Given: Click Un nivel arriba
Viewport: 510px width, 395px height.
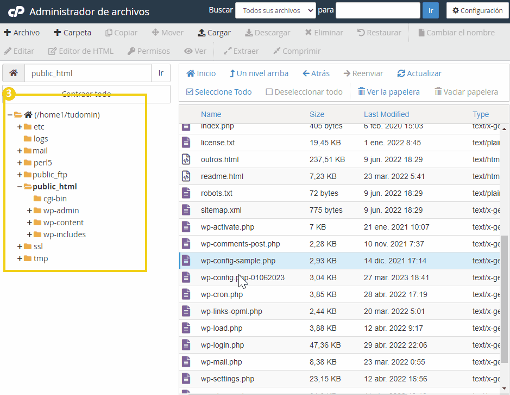Looking at the screenshot, I should tap(259, 73).
